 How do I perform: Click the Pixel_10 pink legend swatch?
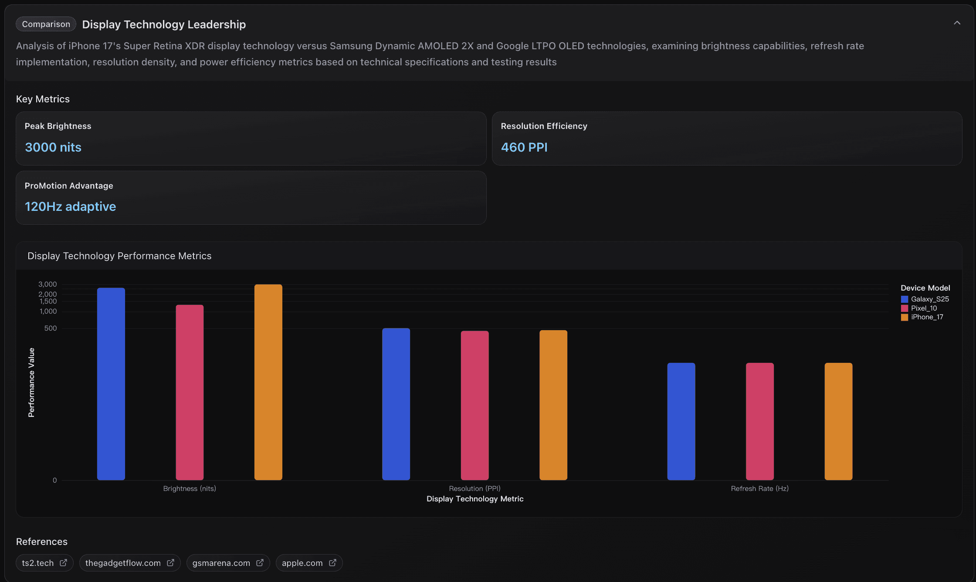905,308
